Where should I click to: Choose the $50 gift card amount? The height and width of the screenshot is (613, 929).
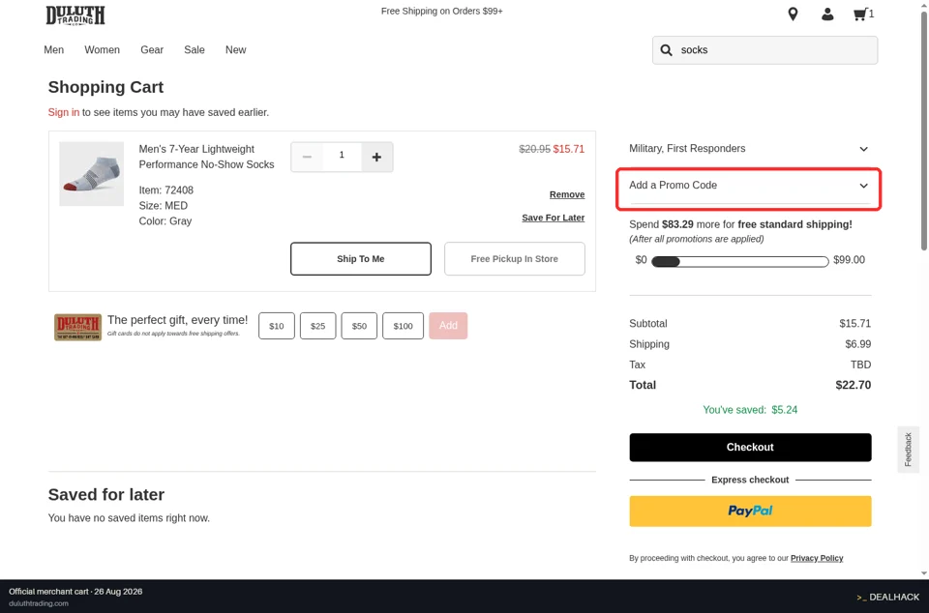tap(359, 326)
